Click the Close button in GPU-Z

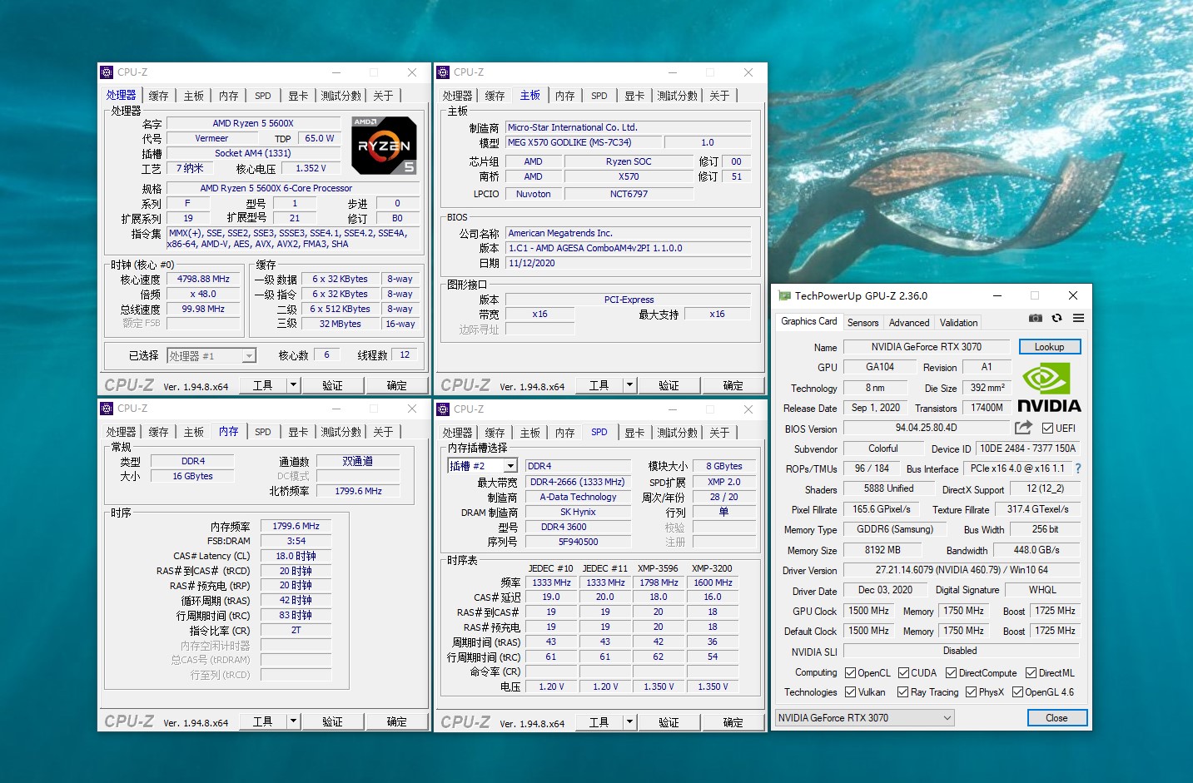(x=1056, y=717)
